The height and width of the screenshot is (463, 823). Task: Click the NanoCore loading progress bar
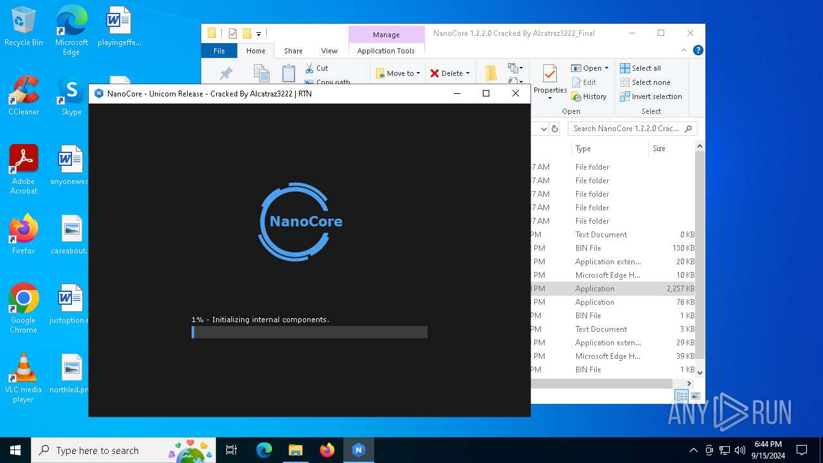coord(309,332)
